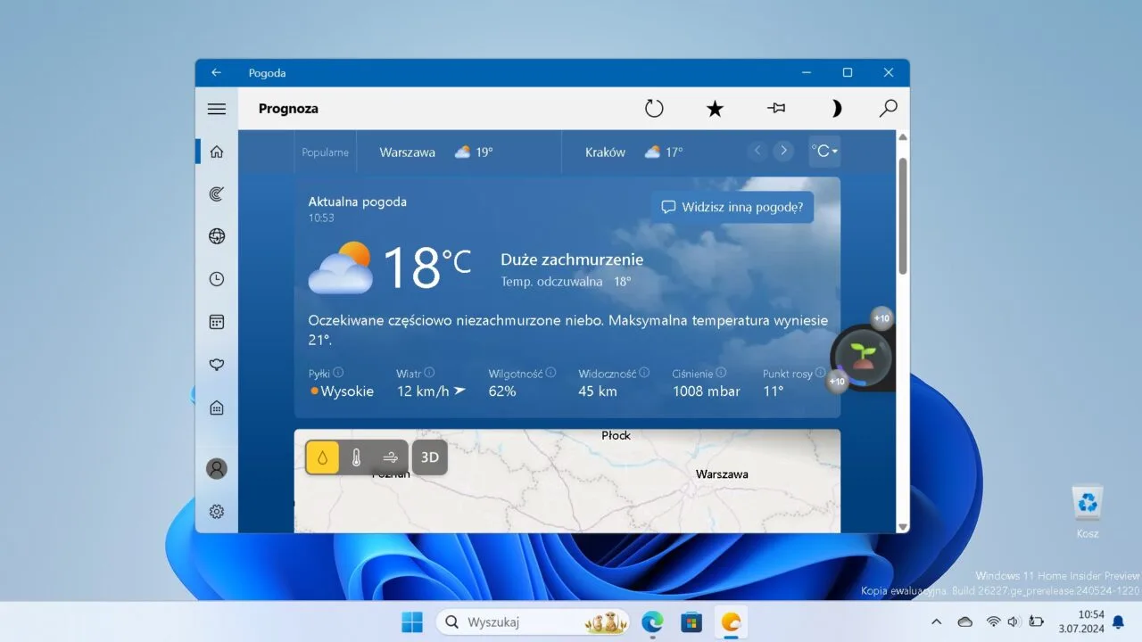Select the Popularne tab
The width and height of the screenshot is (1142, 642).
[x=325, y=152]
